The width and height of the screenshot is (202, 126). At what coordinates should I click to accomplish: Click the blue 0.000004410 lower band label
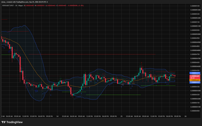click(195, 83)
